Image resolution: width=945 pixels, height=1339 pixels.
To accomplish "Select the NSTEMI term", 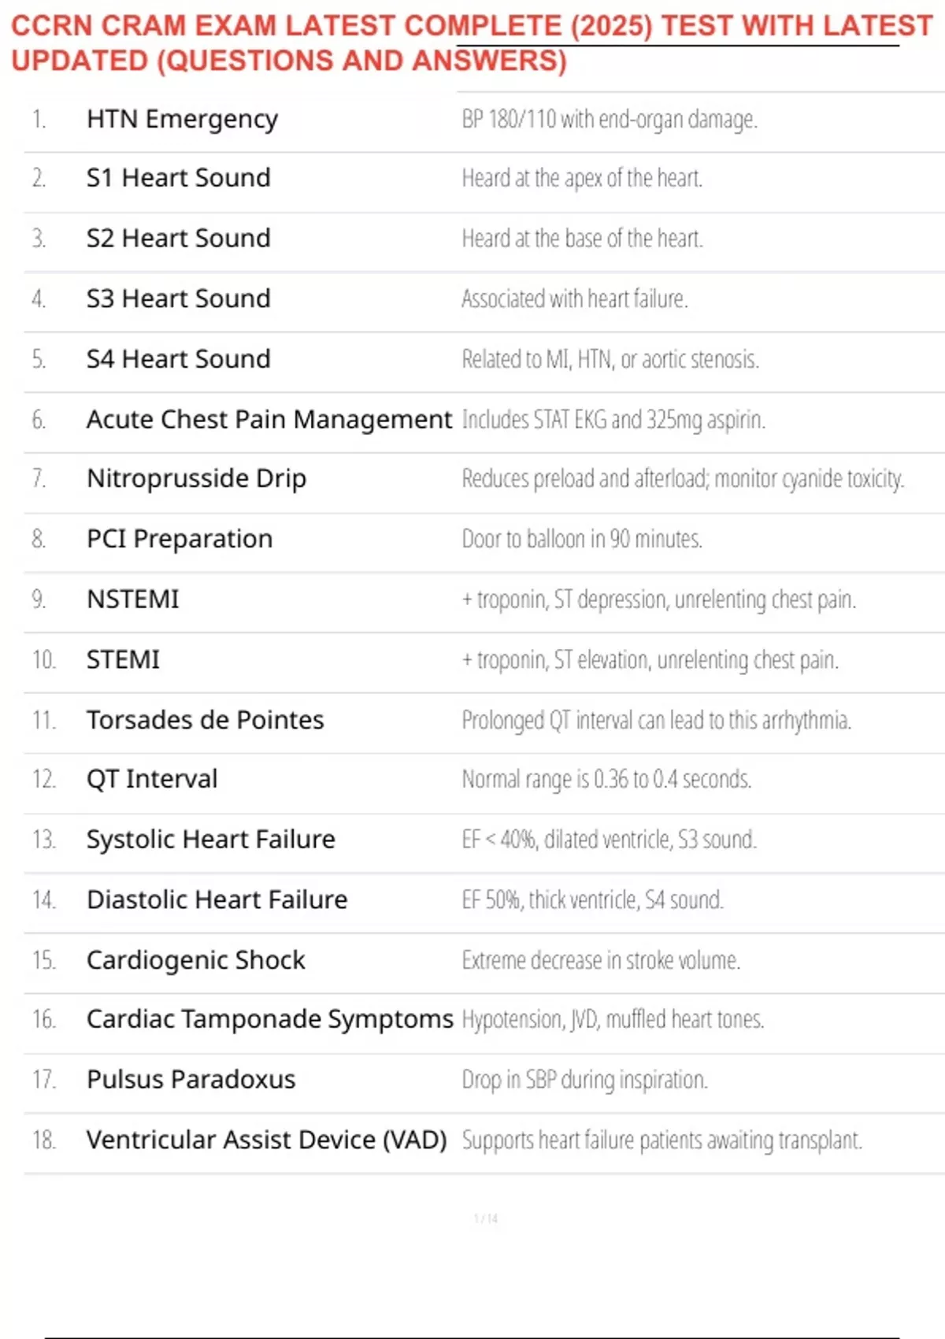I will [133, 599].
